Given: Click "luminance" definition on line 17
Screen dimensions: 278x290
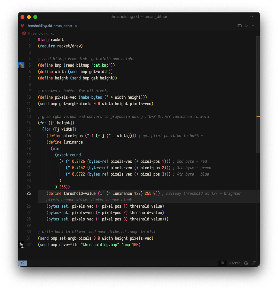Looking at the screenshot, I should [73, 142].
